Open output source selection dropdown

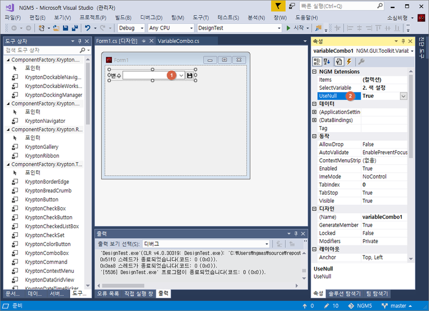[x=267, y=244]
